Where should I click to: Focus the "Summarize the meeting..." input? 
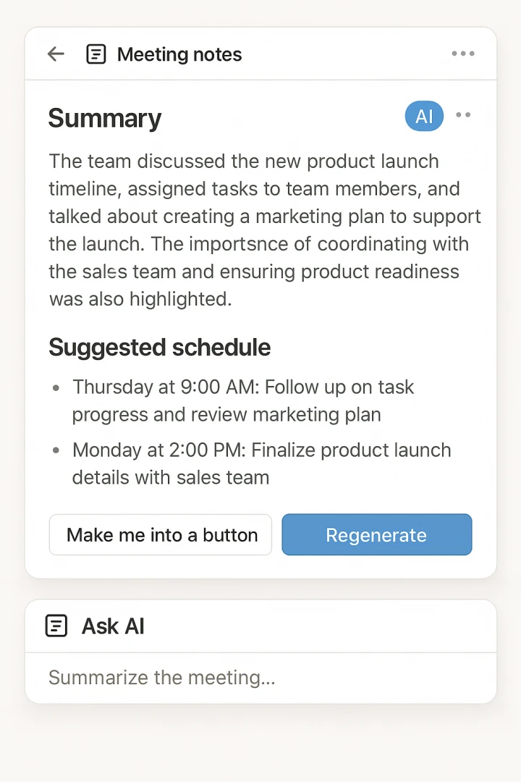[260, 678]
